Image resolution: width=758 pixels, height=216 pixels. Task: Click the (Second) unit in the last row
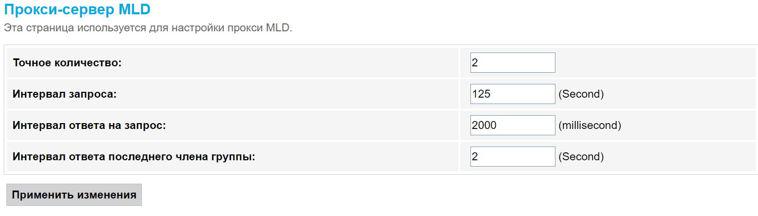coord(581,157)
